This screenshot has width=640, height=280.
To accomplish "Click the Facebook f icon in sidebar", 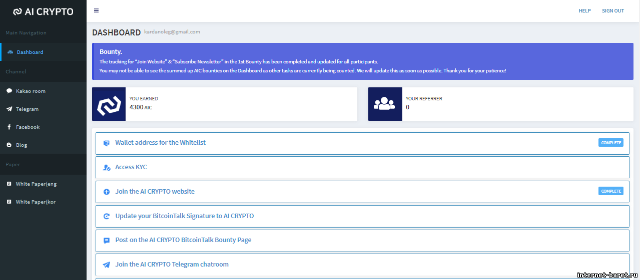I will (9, 127).
